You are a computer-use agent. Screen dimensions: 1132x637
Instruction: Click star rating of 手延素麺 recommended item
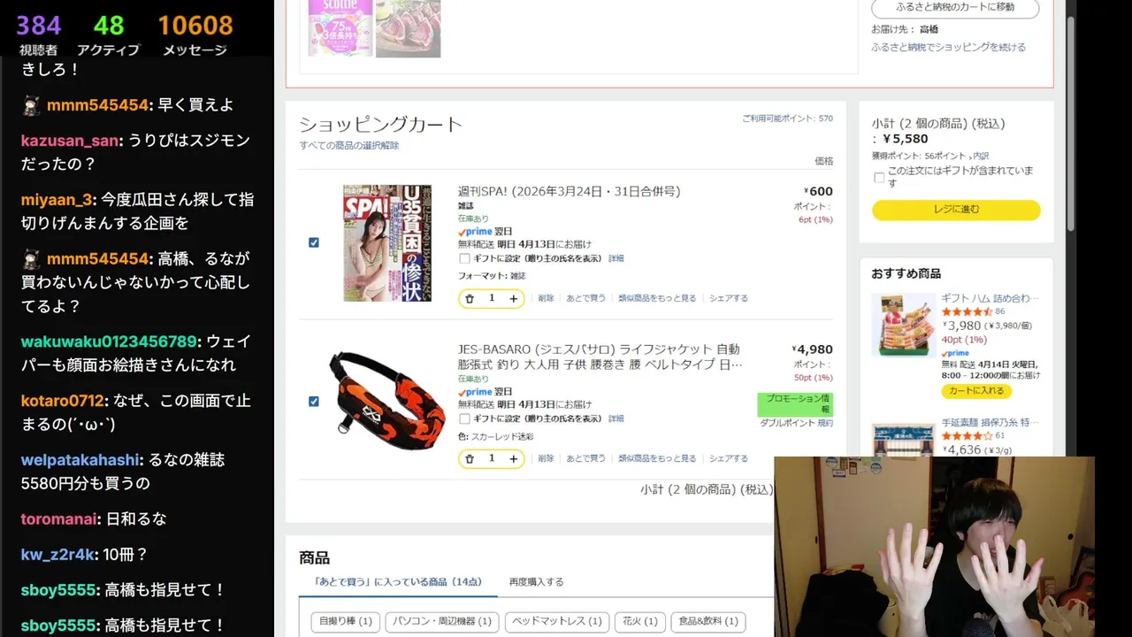(x=967, y=436)
